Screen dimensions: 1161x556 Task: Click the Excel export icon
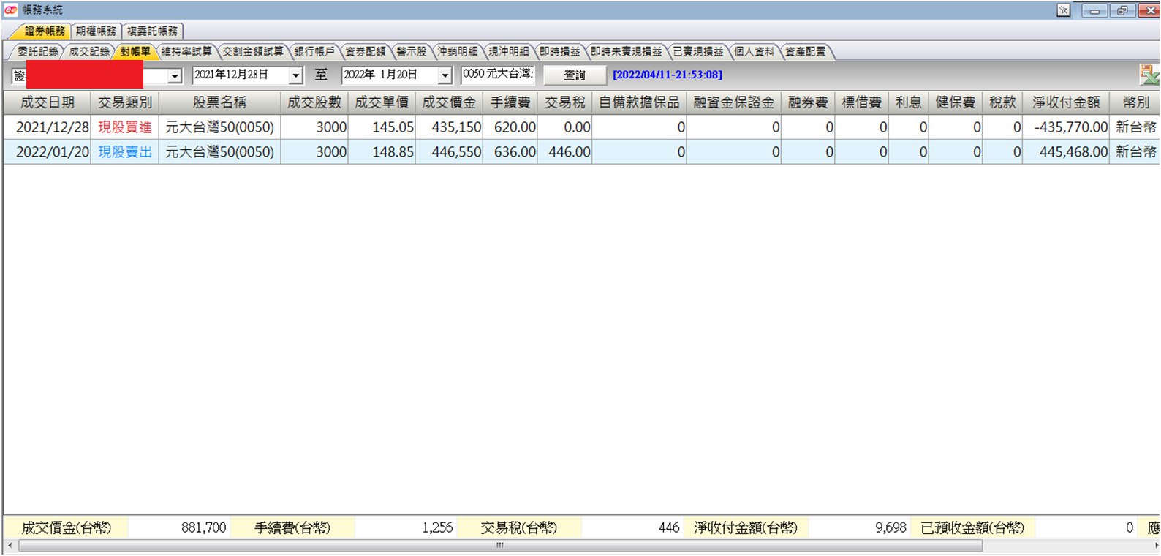[x=1149, y=74]
